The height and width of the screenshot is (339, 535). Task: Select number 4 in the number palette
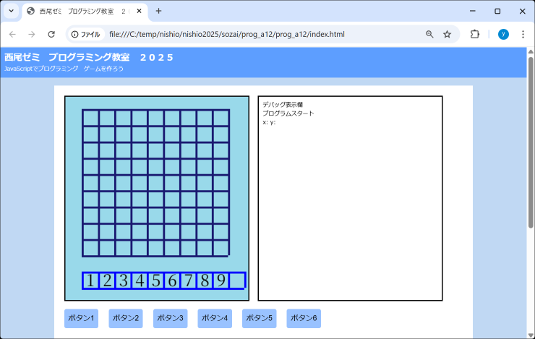pyautogui.click(x=140, y=280)
